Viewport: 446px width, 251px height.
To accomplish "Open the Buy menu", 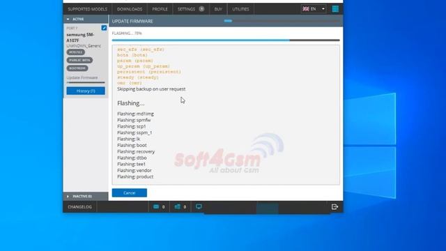I will point(218,9).
